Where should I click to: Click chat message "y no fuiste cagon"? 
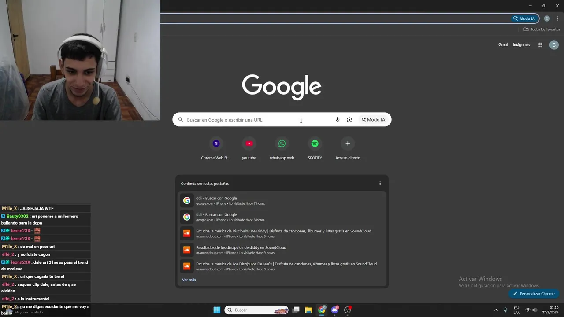pyautogui.click(x=33, y=254)
